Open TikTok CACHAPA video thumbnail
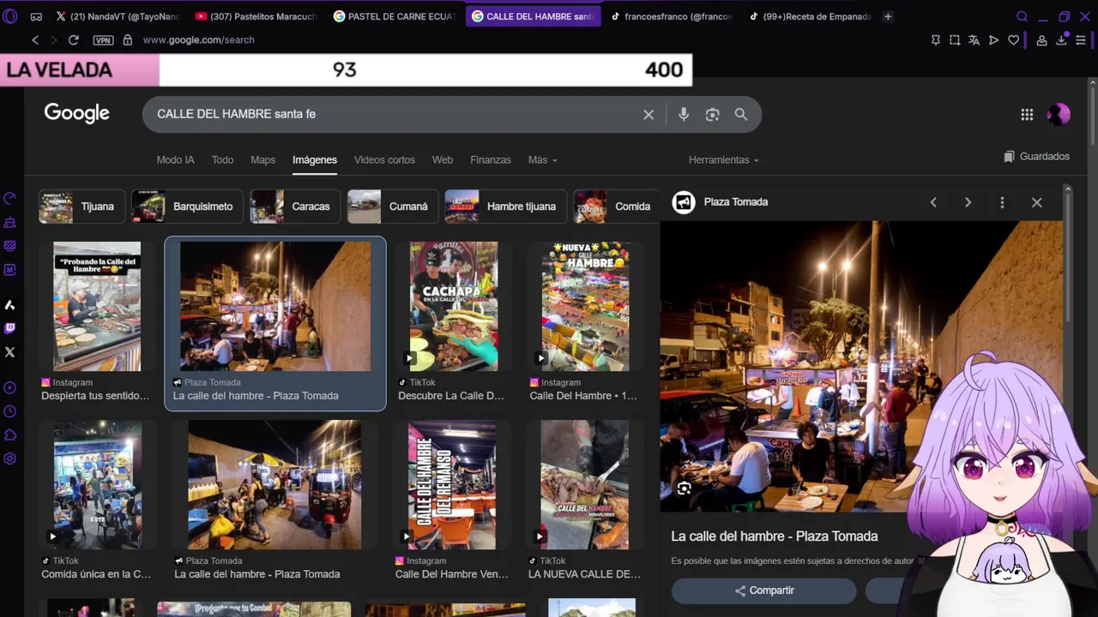Viewport: 1098px width, 617px height. 453,306
